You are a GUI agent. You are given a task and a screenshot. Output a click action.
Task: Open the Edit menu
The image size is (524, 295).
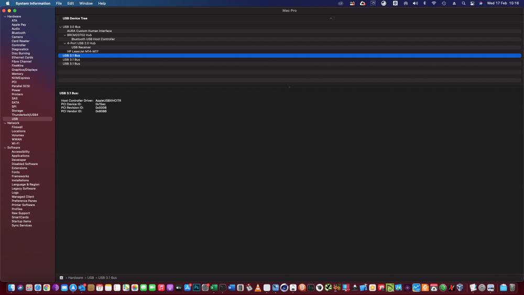pos(71,3)
